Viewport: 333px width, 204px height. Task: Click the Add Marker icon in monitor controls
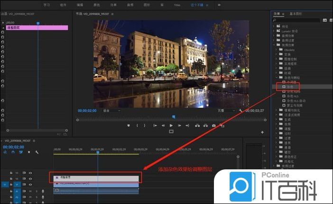coord(129,125)
